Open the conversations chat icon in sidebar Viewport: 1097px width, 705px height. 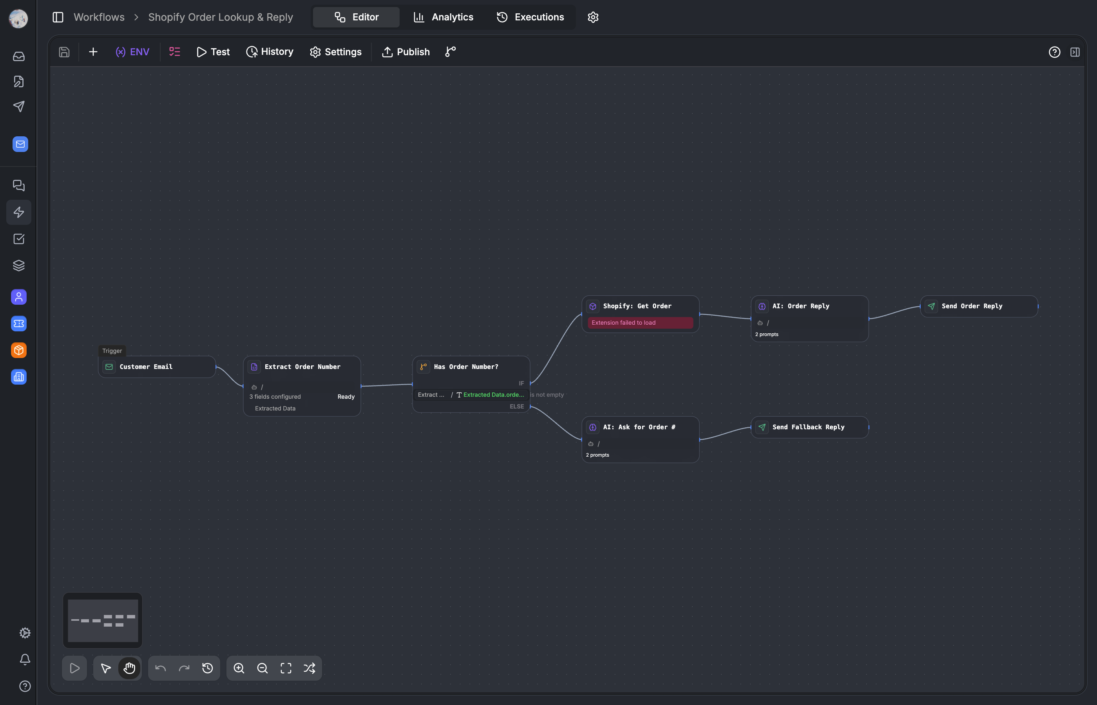[x=19, y=185]
